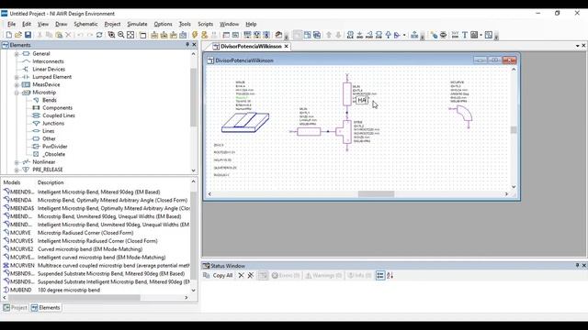Screen dimensions: 588x330
Task: Expand the MeasDevice tree node
Action: [17, 85]
